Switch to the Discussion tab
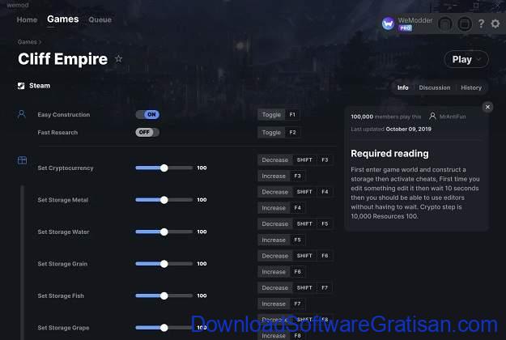Screen dimensions: 506x340 click(x=435, y=87)
